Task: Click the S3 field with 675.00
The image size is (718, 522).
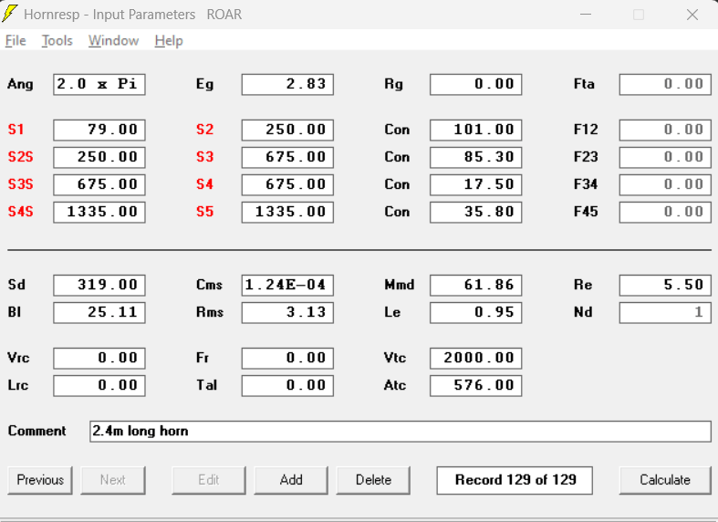Action: coord(287,158)
